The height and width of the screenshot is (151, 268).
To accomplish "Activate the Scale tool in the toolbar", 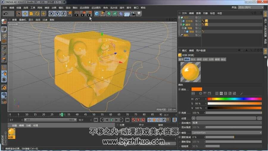I will [31, 13].
